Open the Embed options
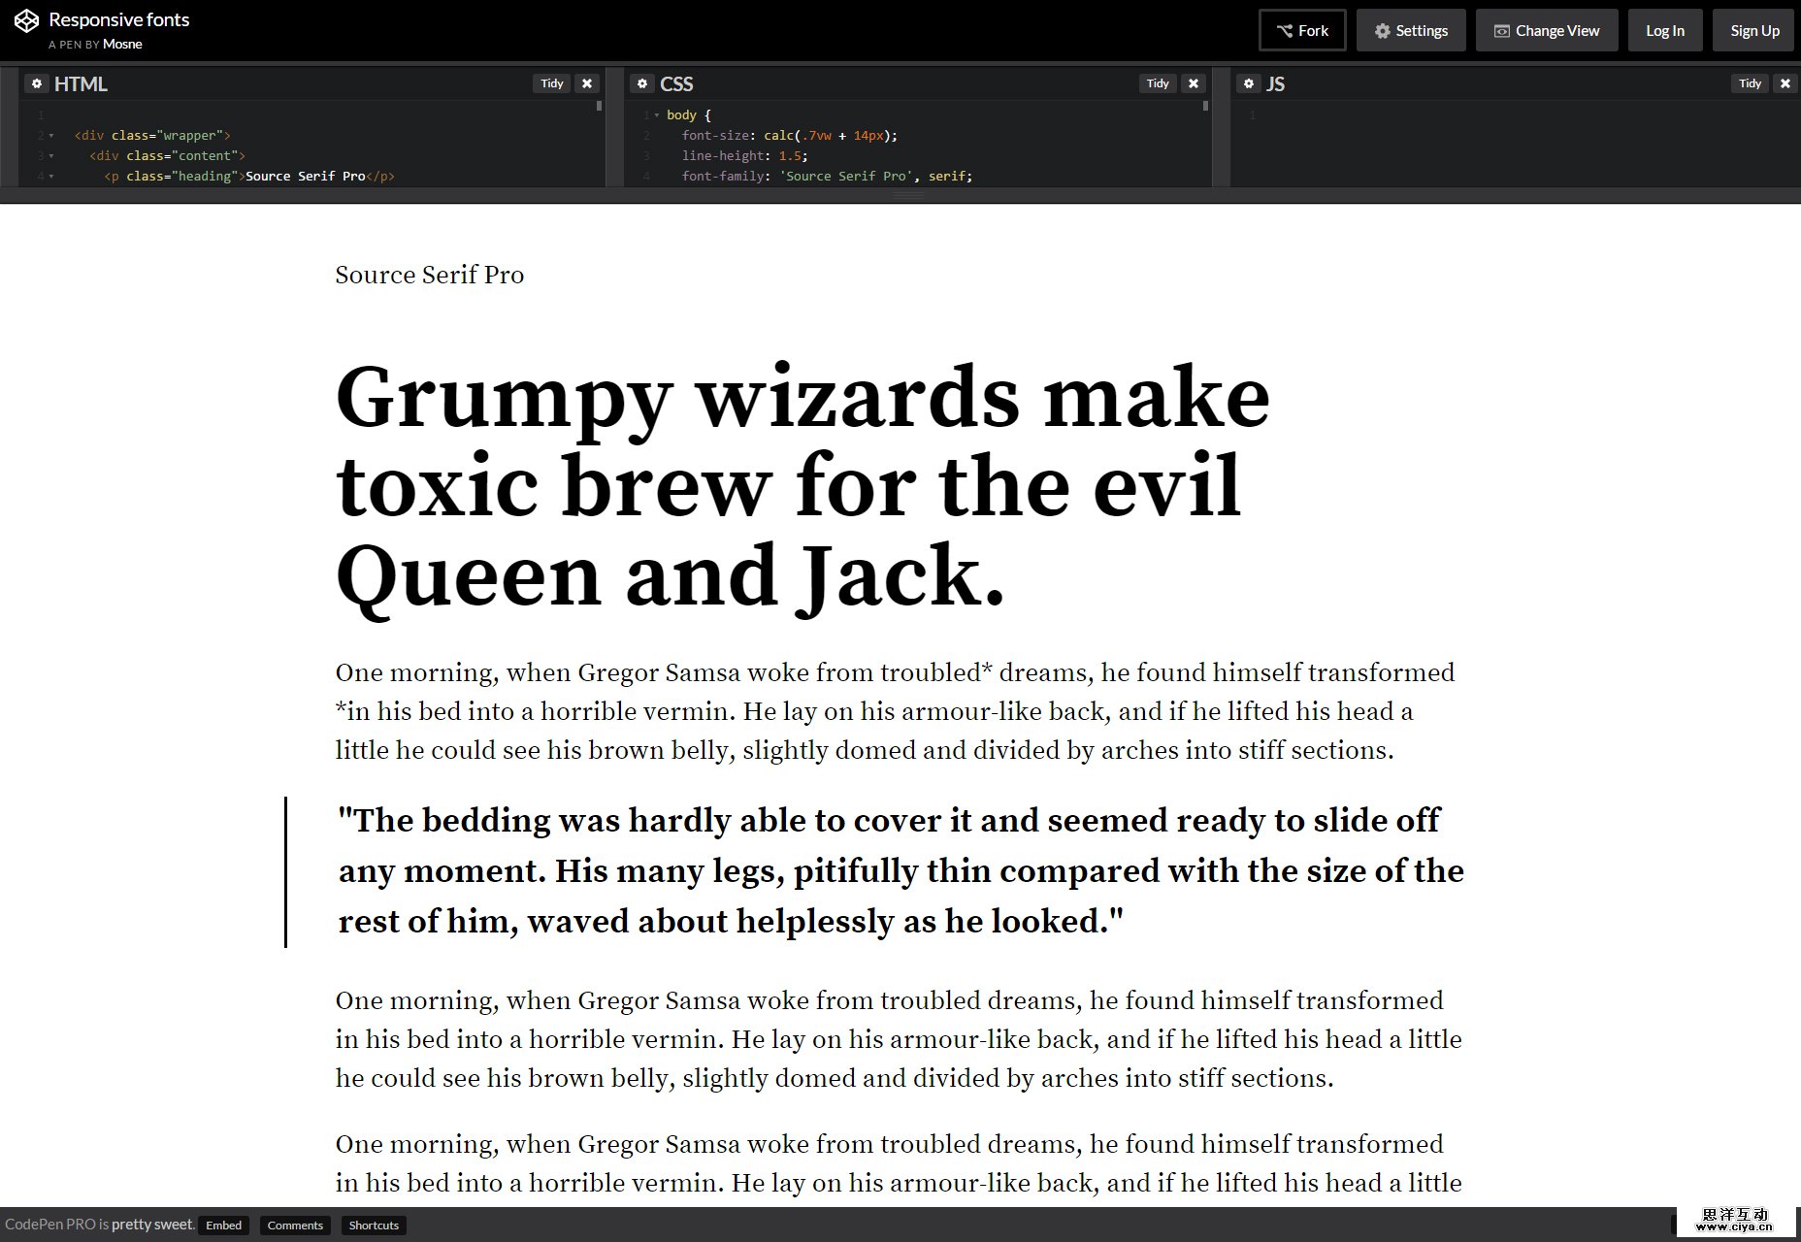Image resolution: width=1801 pixels, height=1242 pixels. [x=223, y=1225]
